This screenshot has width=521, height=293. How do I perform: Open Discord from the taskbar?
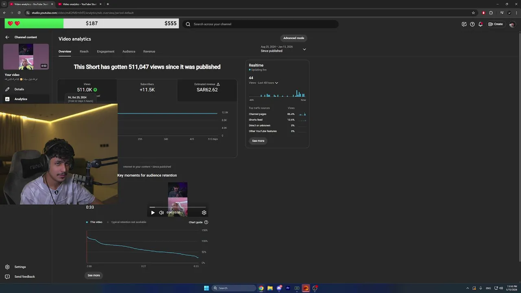coord(279,288)
